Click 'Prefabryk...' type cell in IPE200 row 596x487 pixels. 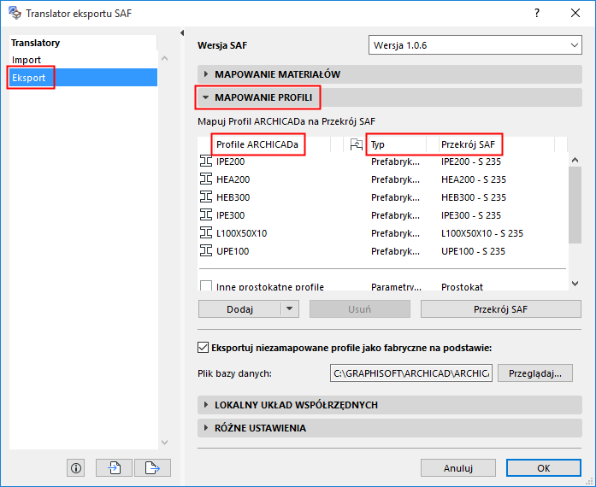(x=395, y=161)
